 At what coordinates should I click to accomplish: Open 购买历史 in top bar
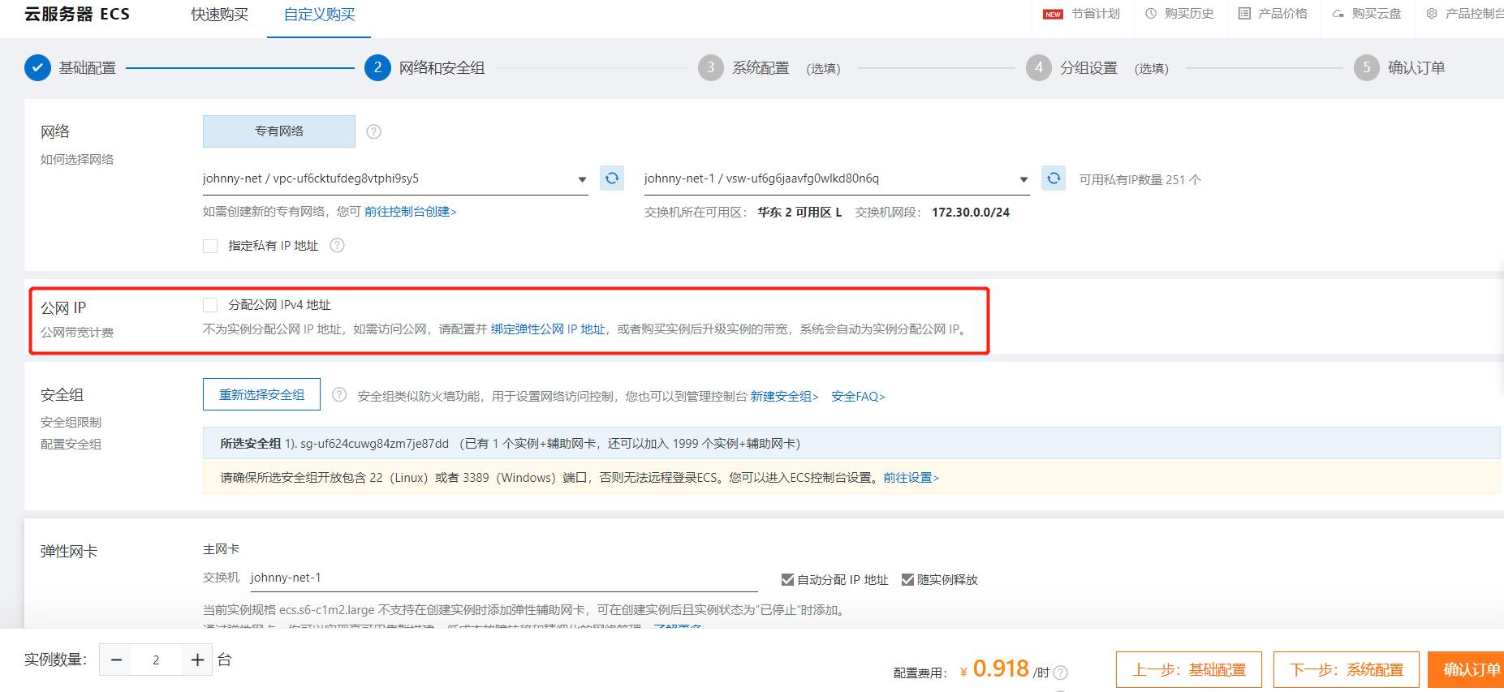pos(1179,14)
